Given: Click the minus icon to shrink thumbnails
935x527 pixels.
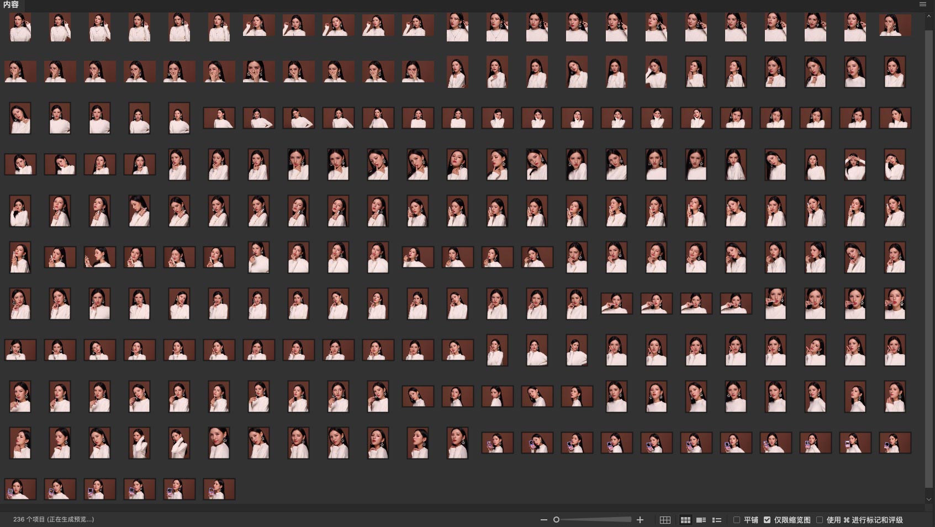Looking at the screenshot, I should [543, 520].
